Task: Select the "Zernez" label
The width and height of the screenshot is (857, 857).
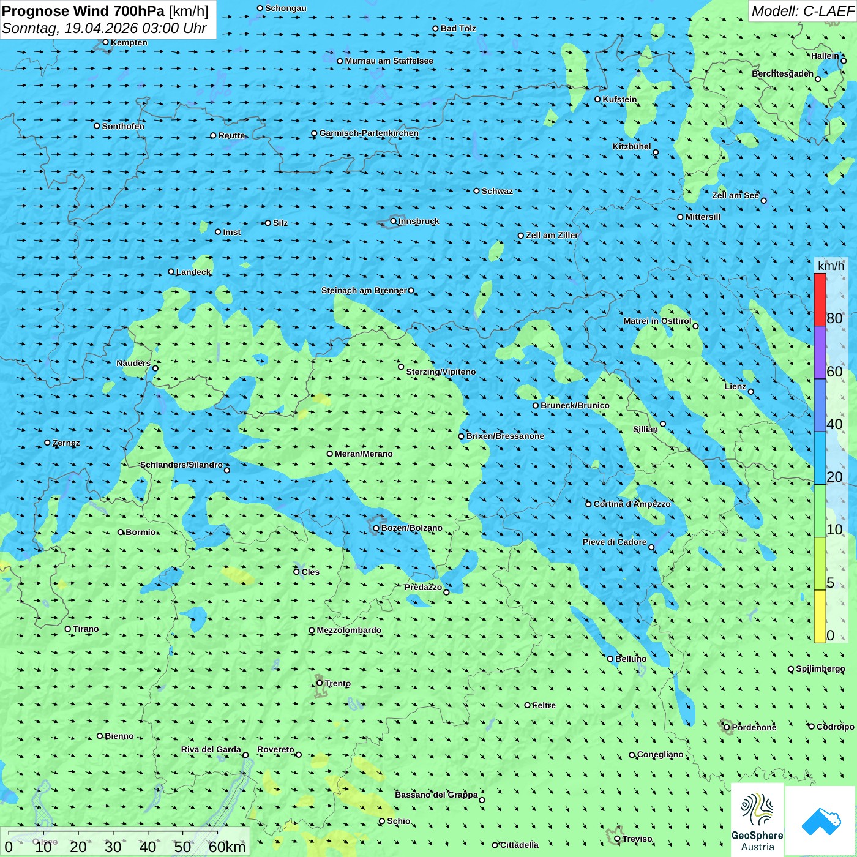Action: pyautogui.click(x=66, y=443)
